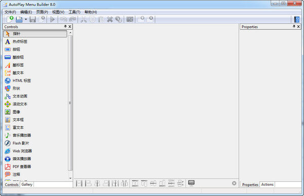Close the Properties panel
This screenshot has height=196, width=304.
pyautogui.click(x=298, y=26)
